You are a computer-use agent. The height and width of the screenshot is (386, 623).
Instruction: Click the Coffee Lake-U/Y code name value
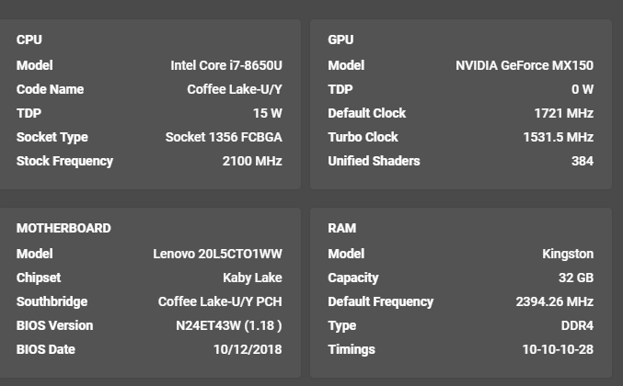pos(235,89)
